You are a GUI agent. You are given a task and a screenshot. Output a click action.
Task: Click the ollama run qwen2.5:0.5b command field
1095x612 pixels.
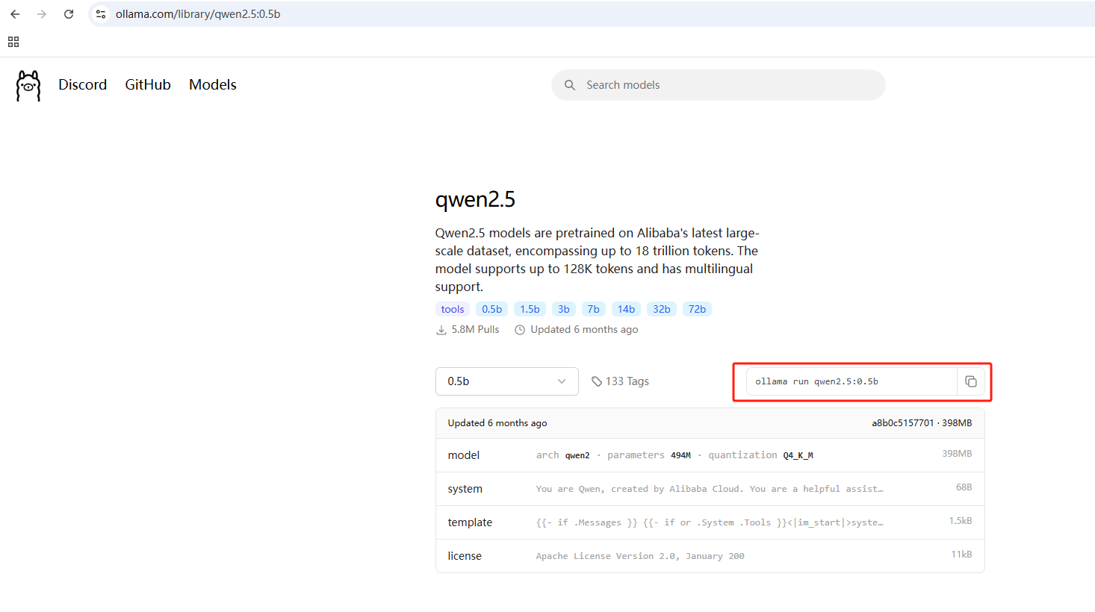[x=852, y=381]
